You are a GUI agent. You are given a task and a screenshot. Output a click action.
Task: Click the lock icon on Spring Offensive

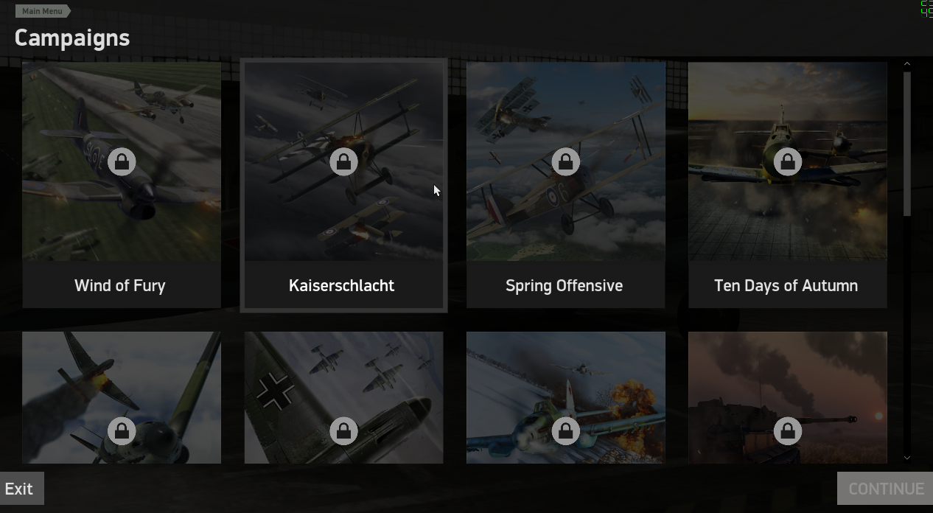566,161
